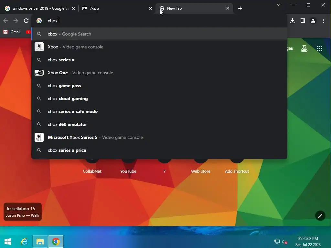The height and width of the screenshot is (248, 331).
Task: Close the windows server 2019 tab
Action: (73, 8)
